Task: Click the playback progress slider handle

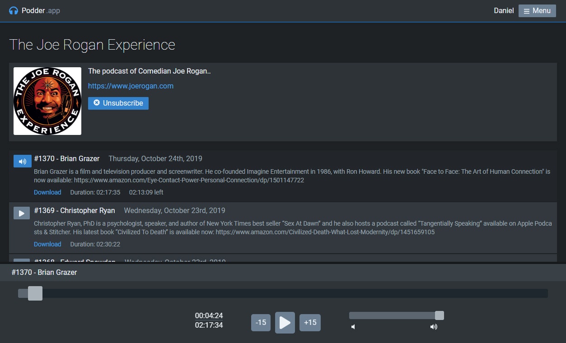Action: click(35, 293)
